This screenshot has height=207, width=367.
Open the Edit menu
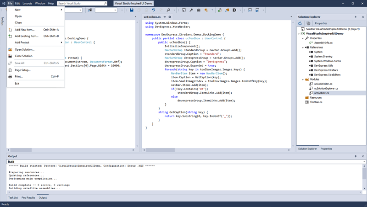17,3
